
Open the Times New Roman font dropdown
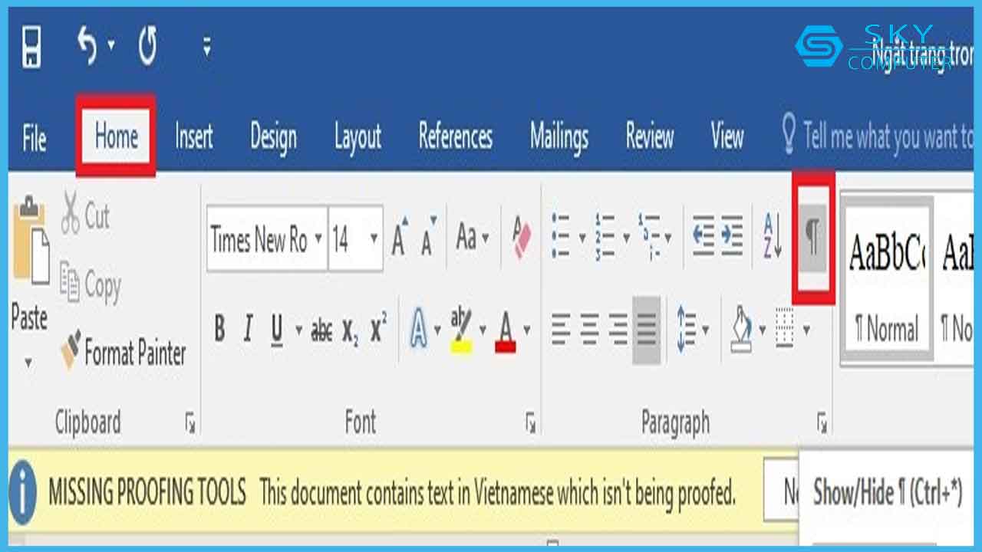click(317, 239)
